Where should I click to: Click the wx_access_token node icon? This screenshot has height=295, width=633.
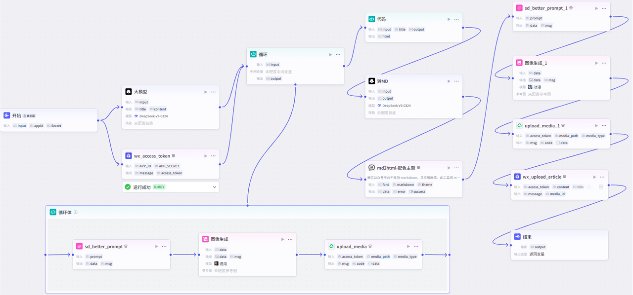(x=129, y=156)
